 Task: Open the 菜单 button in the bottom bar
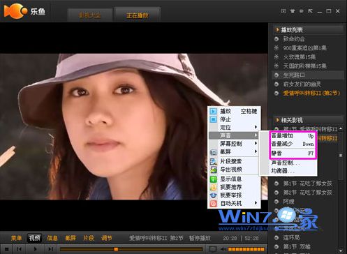pyautogui.click(x=16, y=238)
